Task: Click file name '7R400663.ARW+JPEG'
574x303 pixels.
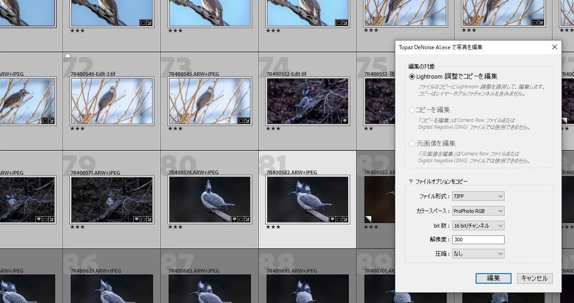Action: [193, 271]
